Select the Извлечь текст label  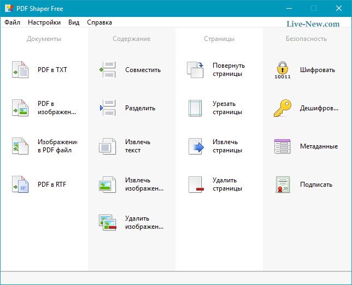point(138,146)
